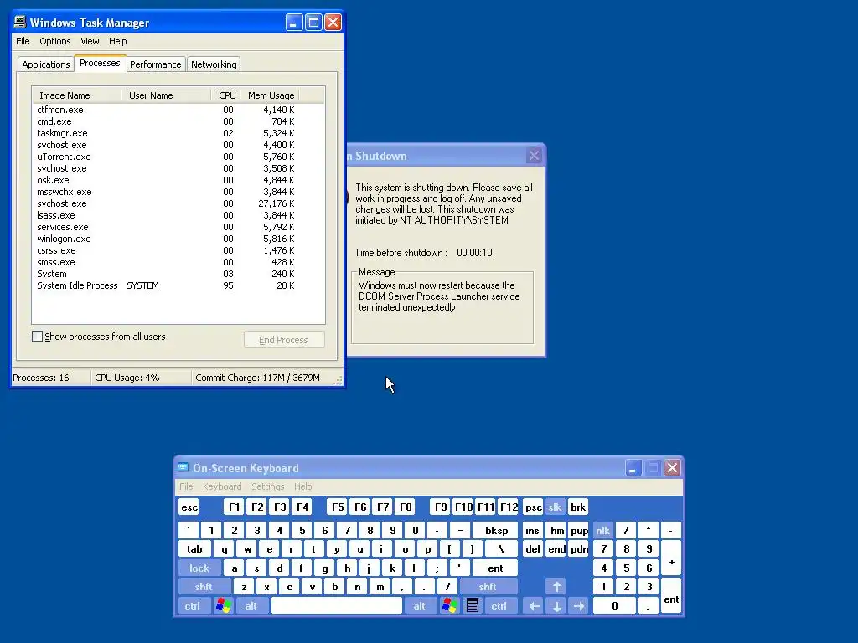The image size is (858, 643).
Task: Toggle the slk scroll lock key
Action: [555, 507]
